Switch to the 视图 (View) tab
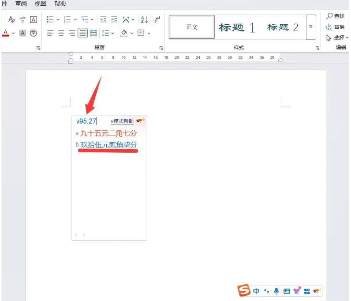 [x=40, y=4]
